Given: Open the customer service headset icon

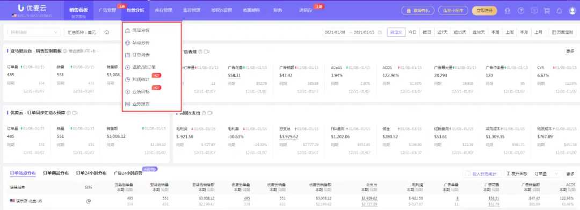Looking at the screenshot, I should [x=508, y=11].
